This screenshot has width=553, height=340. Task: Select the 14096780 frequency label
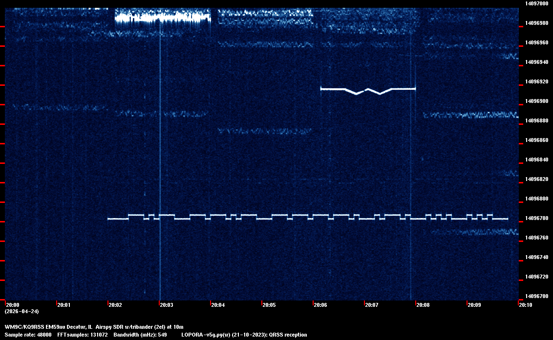pyautogui.click(x=536, y=218)
